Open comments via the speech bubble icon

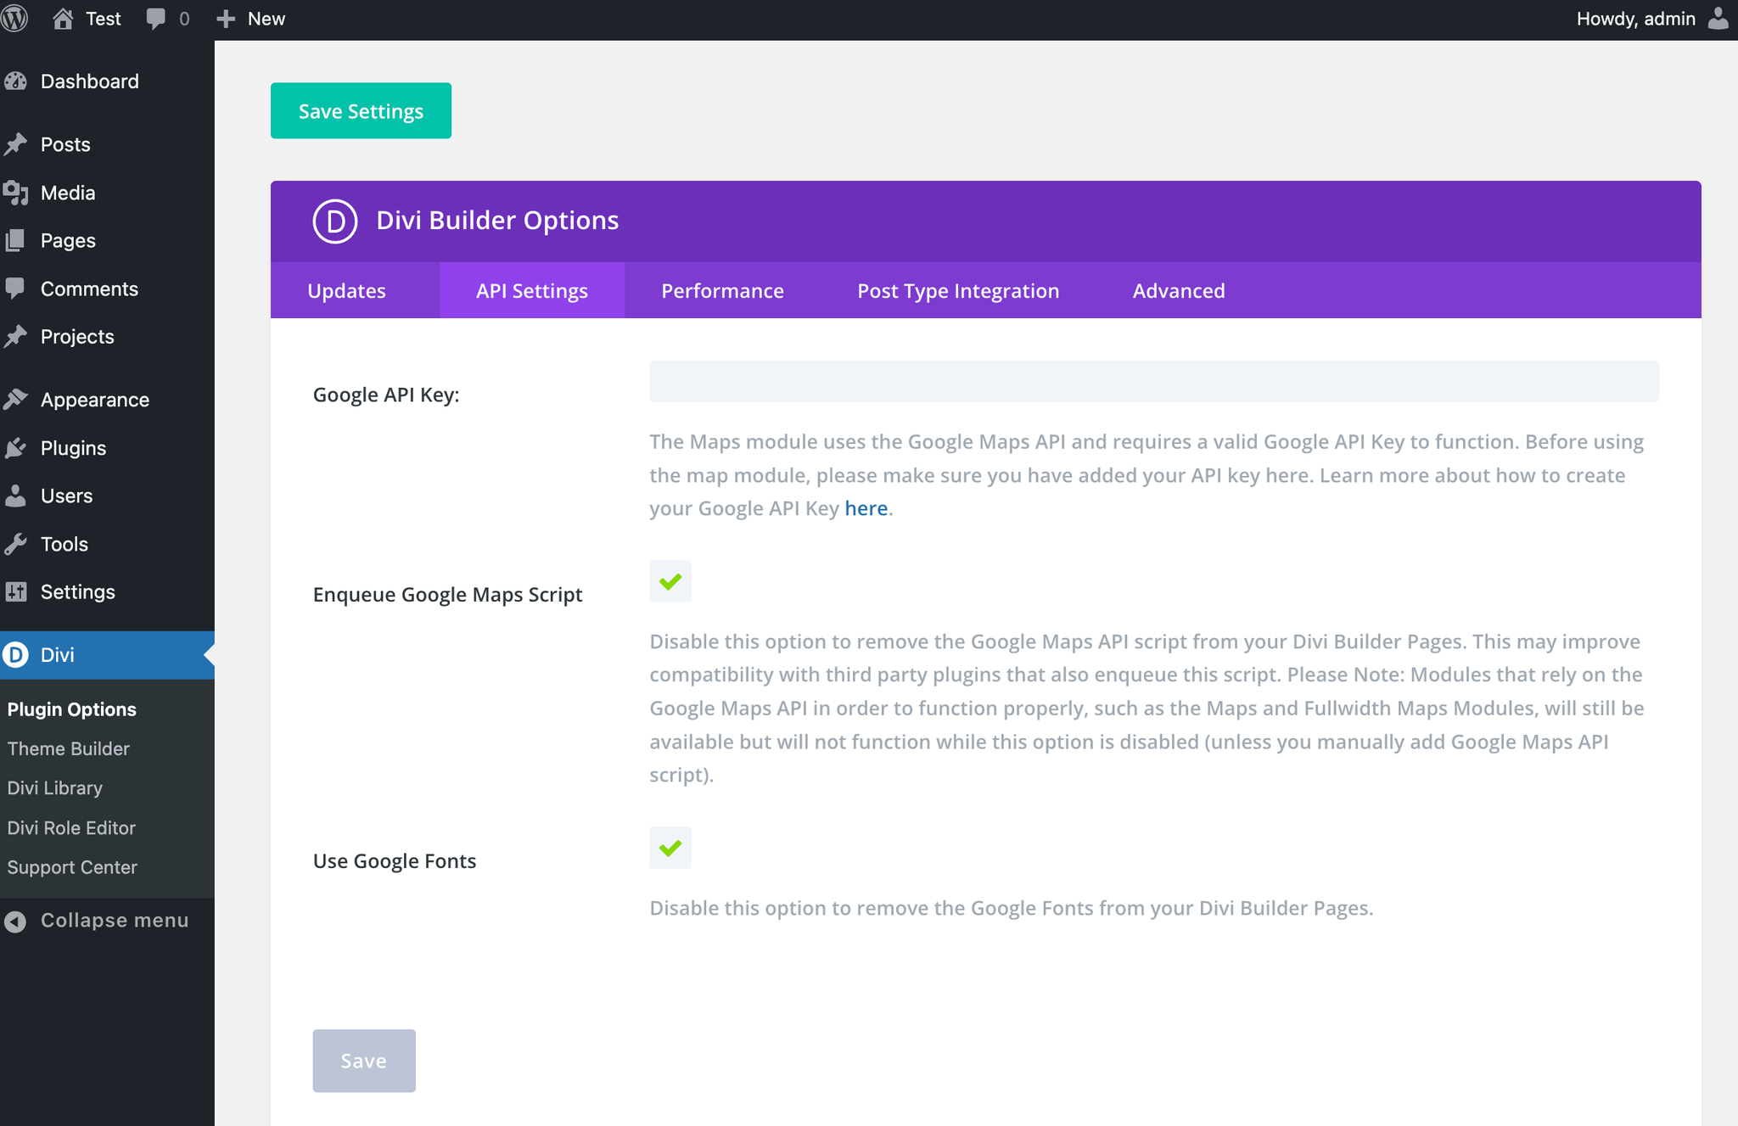155,18
